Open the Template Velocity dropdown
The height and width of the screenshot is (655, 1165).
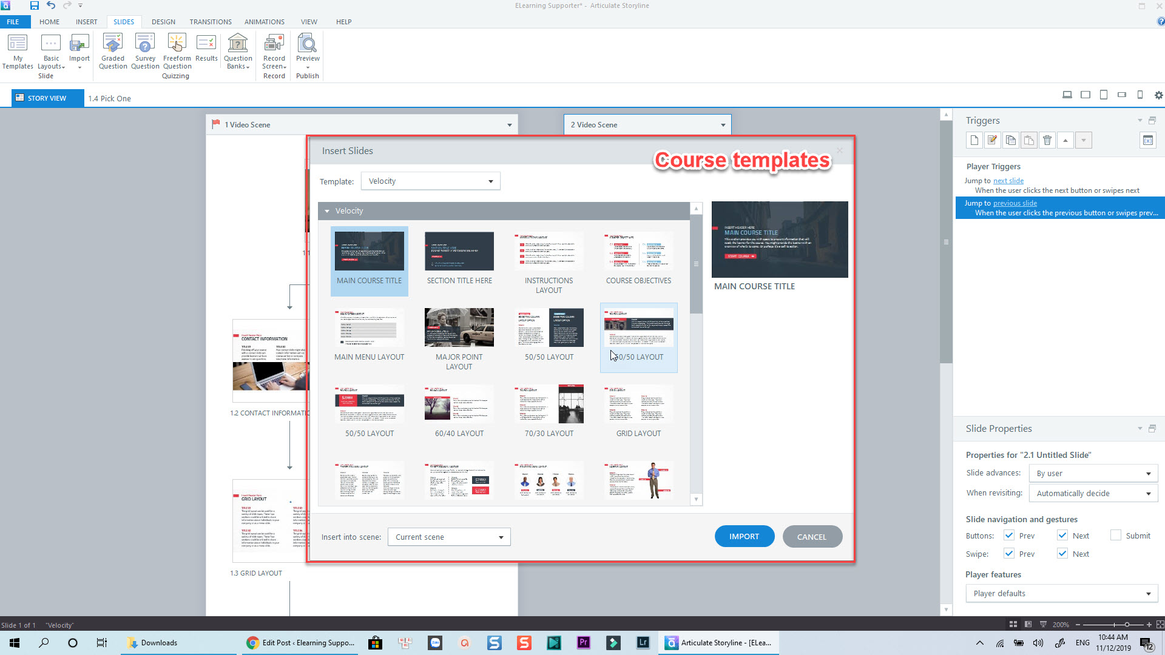pyautogui.click(x=430, y=181)
